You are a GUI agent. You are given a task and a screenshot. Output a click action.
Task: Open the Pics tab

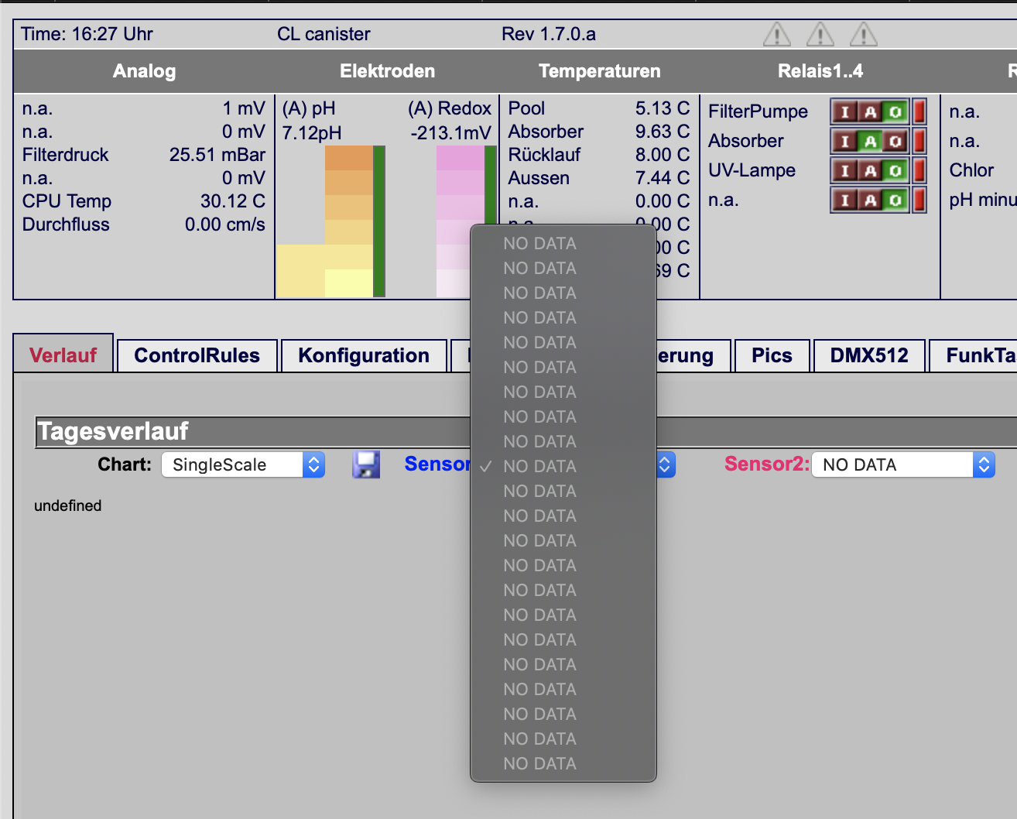(772, 355)
